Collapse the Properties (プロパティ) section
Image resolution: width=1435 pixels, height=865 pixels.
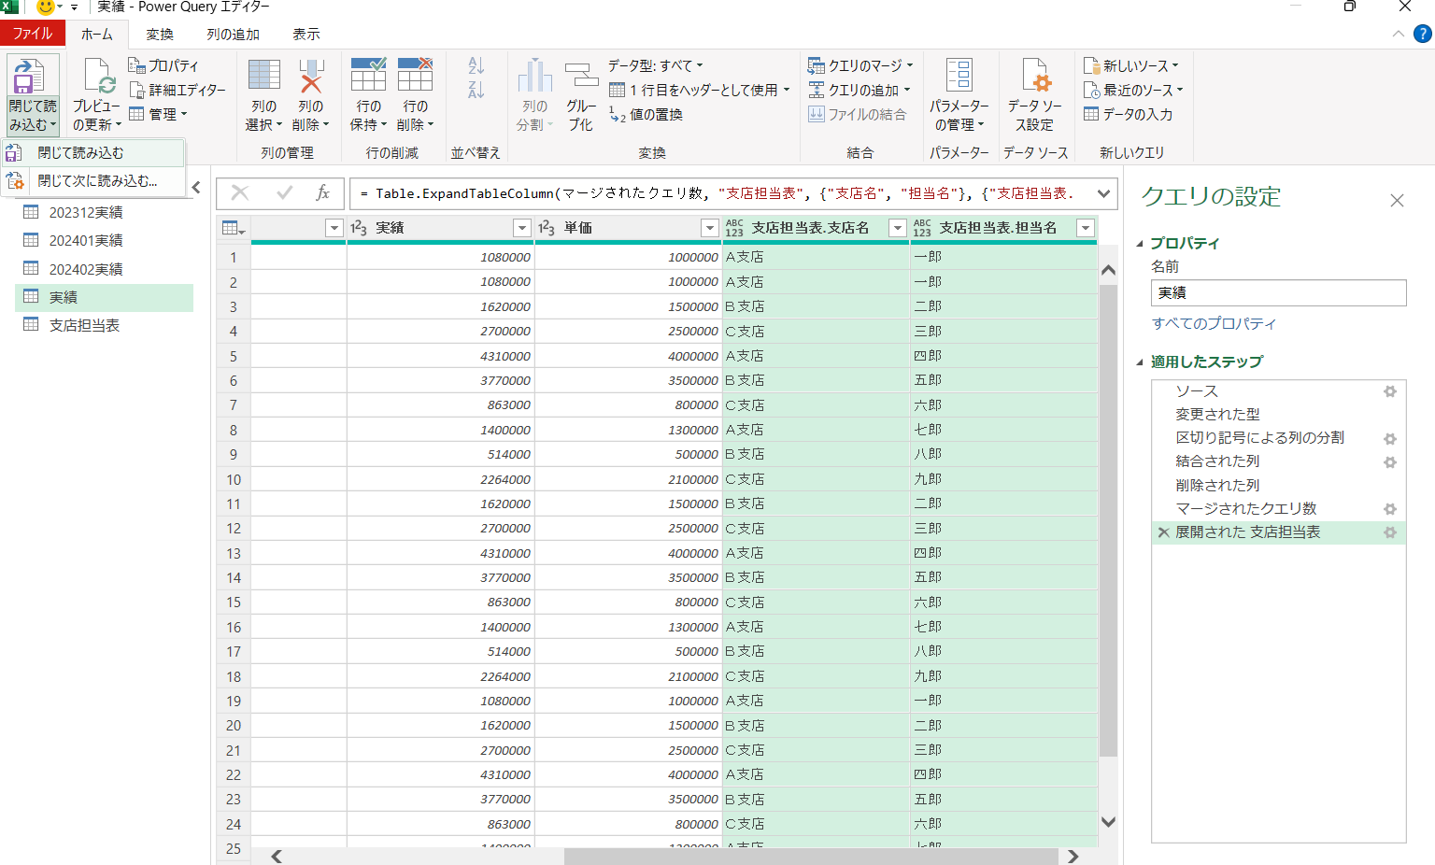(x=1140, y=244)
